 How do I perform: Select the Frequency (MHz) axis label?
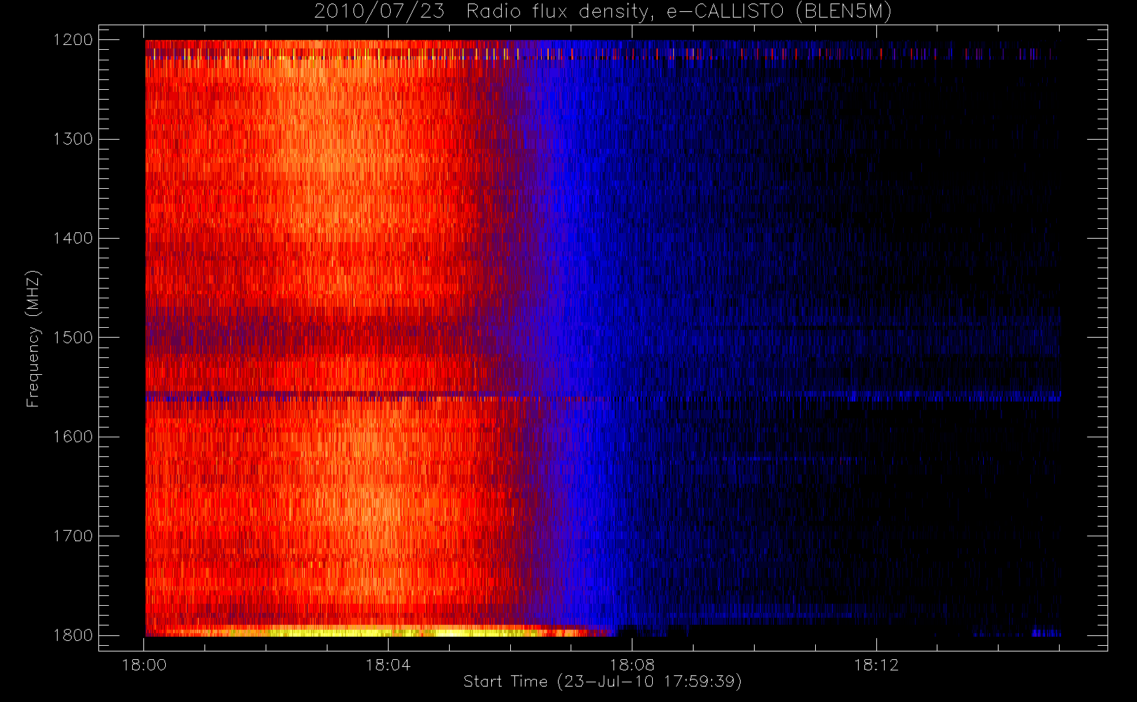coord(33,339)
